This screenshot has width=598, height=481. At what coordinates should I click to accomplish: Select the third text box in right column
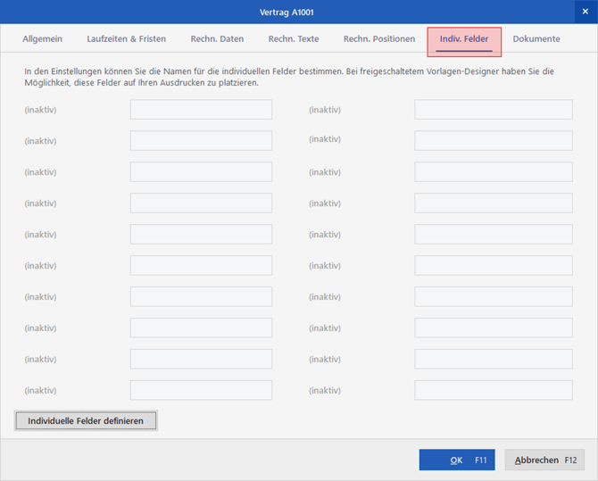(x=493, y=172)
